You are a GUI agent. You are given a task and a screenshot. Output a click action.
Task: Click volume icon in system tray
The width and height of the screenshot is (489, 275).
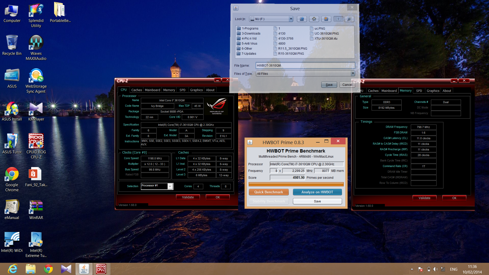[x=435, y=269]
